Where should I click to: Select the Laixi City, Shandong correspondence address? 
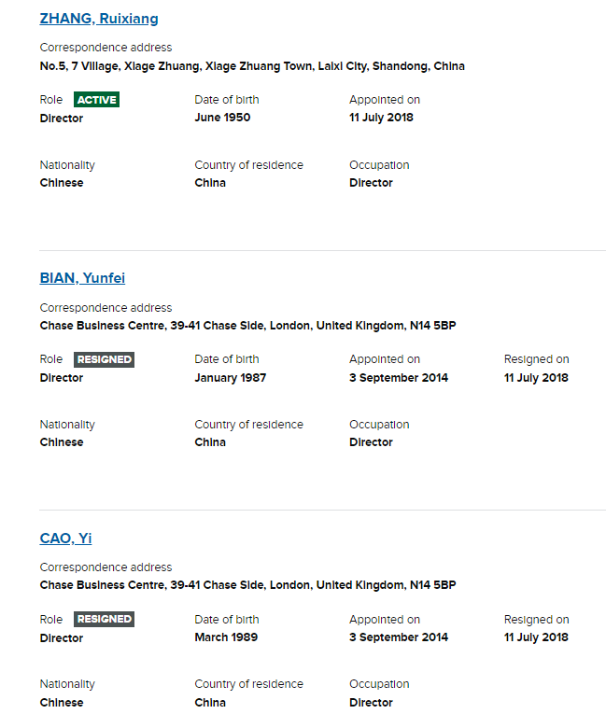click(252, 66)
